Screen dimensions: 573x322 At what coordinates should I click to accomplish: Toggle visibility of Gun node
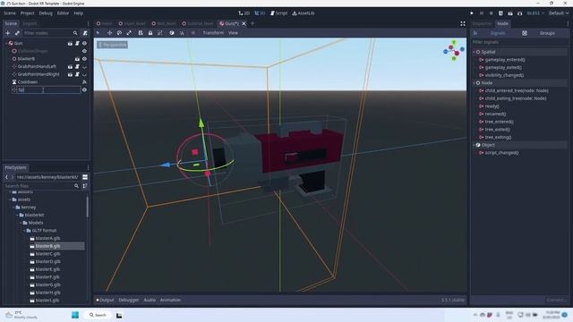pyautogui.click(x=84, y=43)
